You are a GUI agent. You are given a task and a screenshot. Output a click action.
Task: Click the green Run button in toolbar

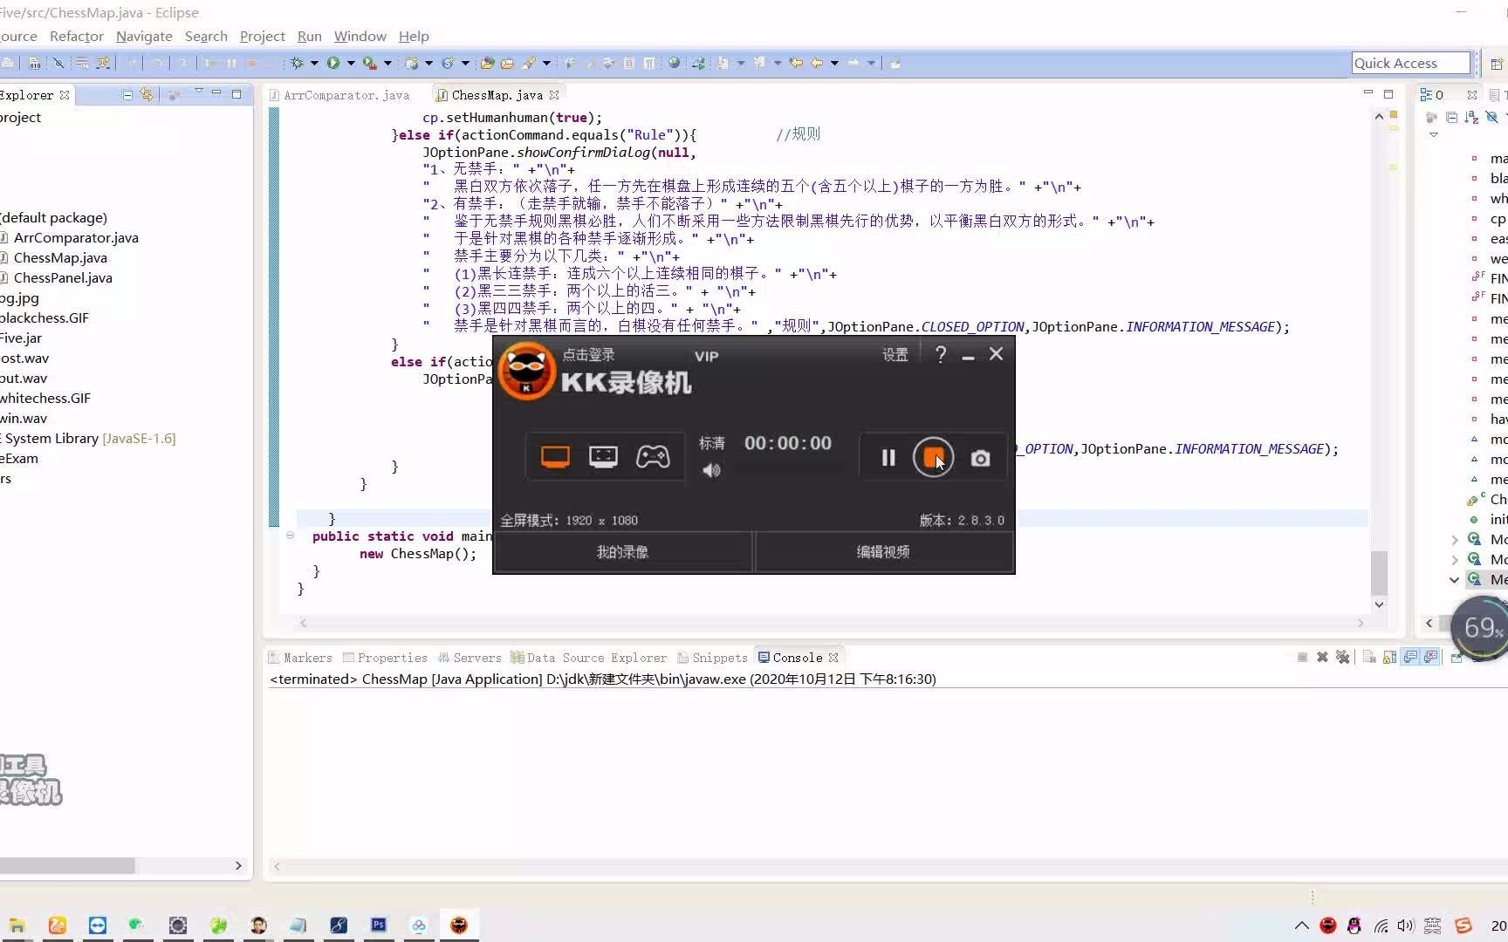[x=333, y=63]
